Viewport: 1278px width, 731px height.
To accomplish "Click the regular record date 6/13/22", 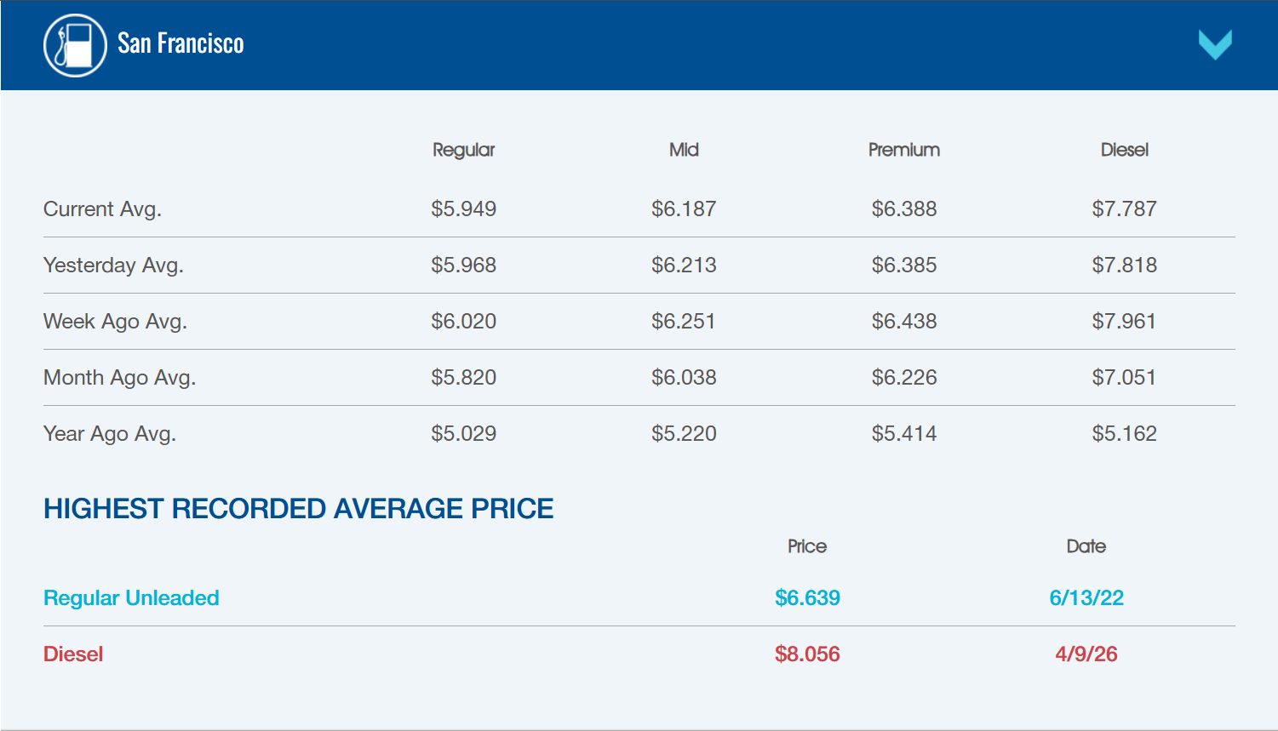I will [1086, 598].
